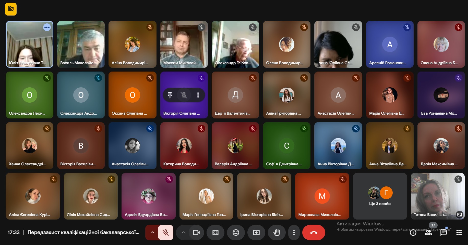Open three-dot options on Вікторія Олегівна's tile
The image size is (468, 245).
coord(198,95)
